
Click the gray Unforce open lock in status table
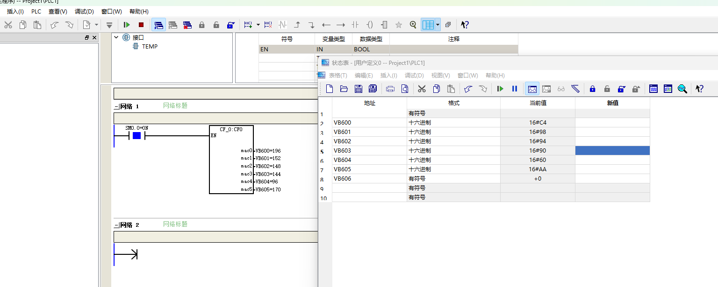click(x=607, y=89)
